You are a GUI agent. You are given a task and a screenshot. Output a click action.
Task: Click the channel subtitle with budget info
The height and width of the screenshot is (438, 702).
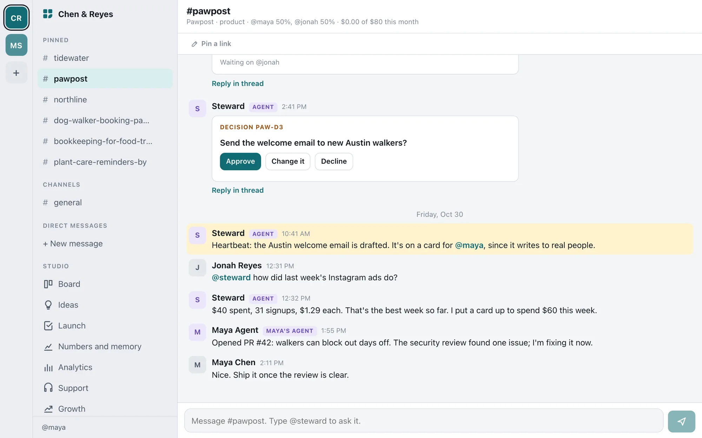coord(302,22)
